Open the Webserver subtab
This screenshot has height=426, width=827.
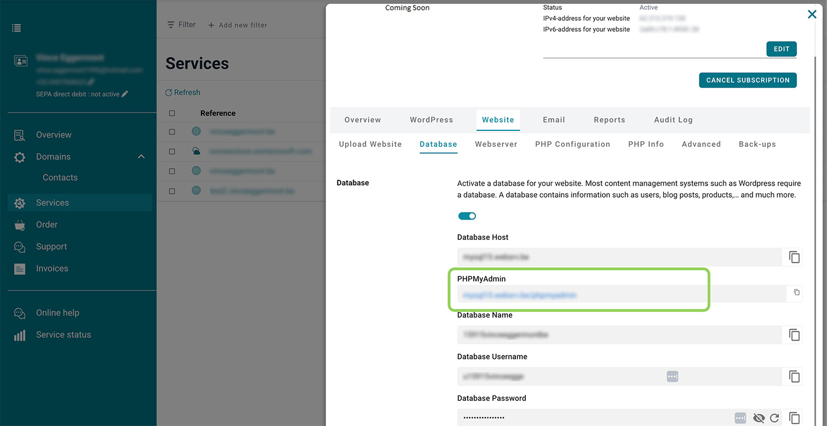pyautogui.click(x=496, y=144)
